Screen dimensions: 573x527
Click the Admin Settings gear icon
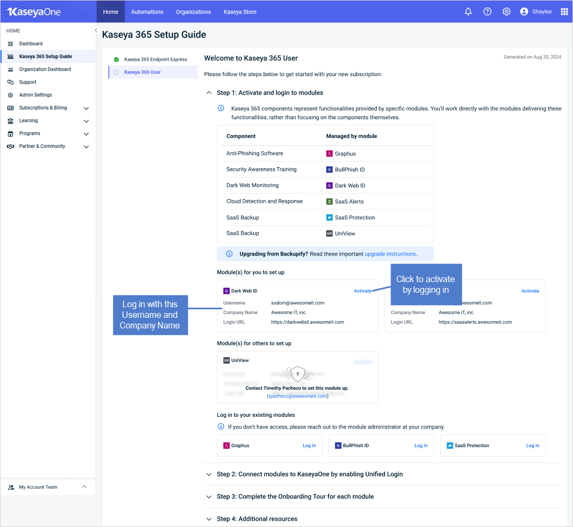point(10,95)
